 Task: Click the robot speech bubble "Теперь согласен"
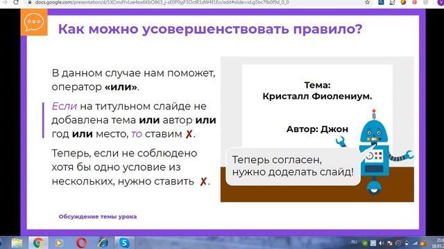pyautogui.click(x=293, y=166)
